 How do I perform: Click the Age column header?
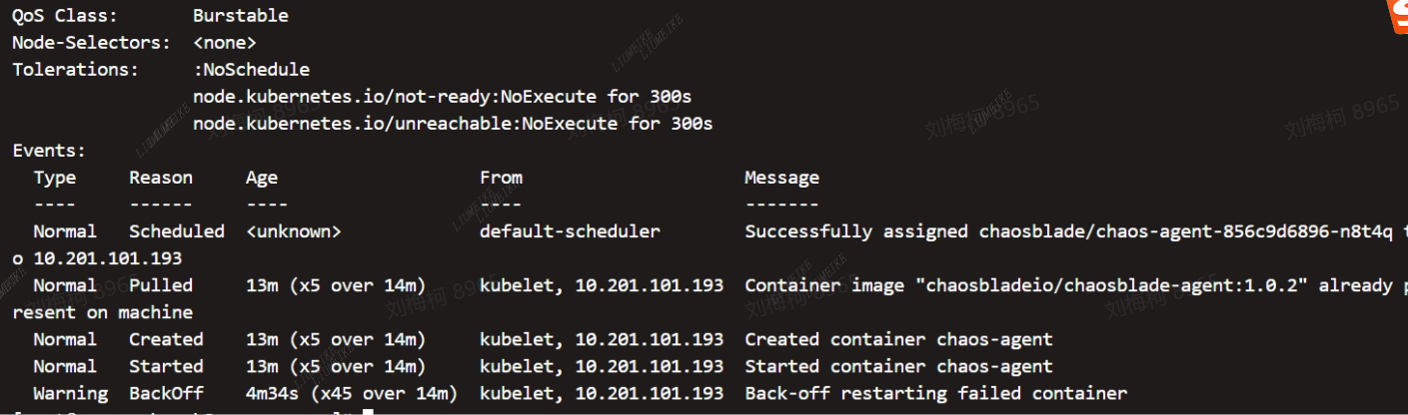pos(262,178)
